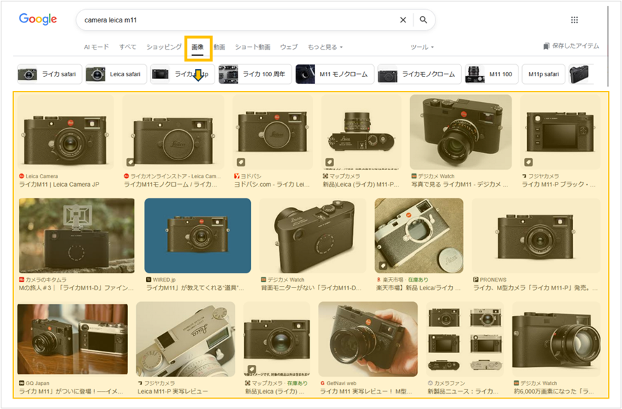Click the magnifying glass search icon
The image size is (622, 409).
tap(424, 20)
